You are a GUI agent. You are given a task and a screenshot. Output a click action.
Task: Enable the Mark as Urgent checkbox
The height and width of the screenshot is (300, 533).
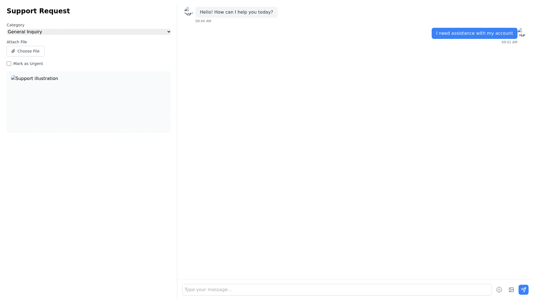(9, 64)
